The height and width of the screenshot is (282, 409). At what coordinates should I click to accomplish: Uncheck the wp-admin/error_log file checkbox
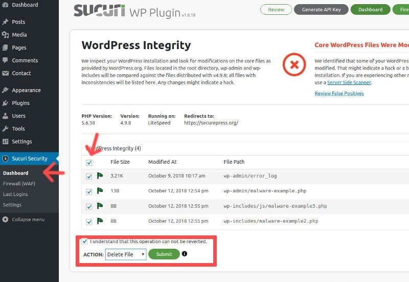click(89, 176)
